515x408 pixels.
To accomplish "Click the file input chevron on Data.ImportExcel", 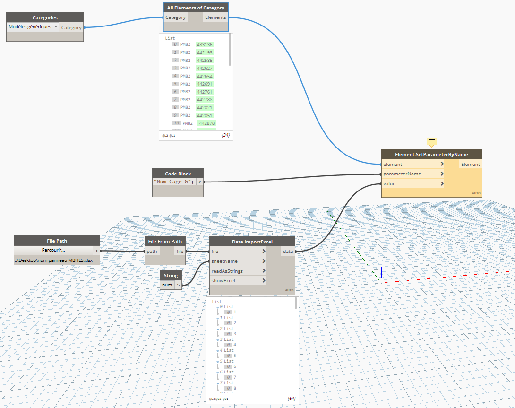I will (x=264, y=252).
